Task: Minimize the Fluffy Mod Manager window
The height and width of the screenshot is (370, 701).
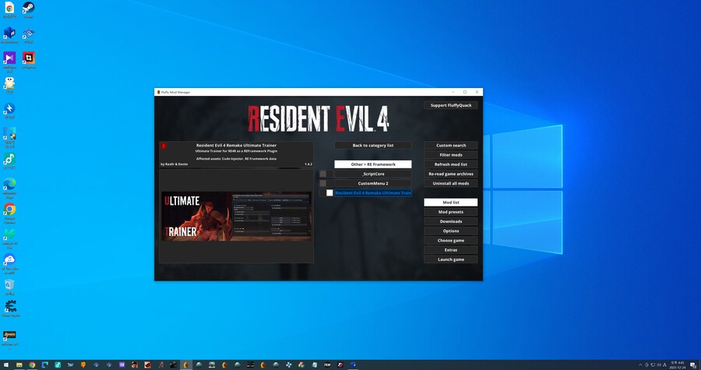Action: [453, 92]
